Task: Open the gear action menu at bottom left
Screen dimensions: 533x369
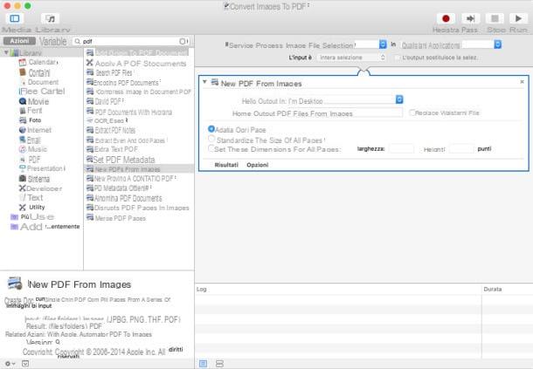Action: [x=10, y=364]
